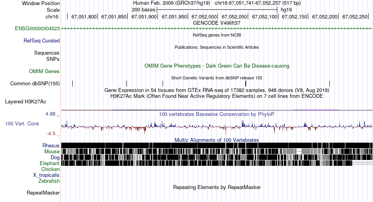Screen dimensions: 373x202
Task: Open the Layered H3K27Ac track label
Action: pyautogui.click(x=26, y=102)
